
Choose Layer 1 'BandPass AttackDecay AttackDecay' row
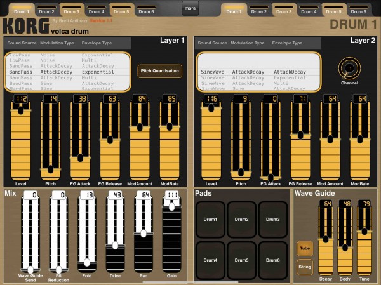tap(68, 66)
